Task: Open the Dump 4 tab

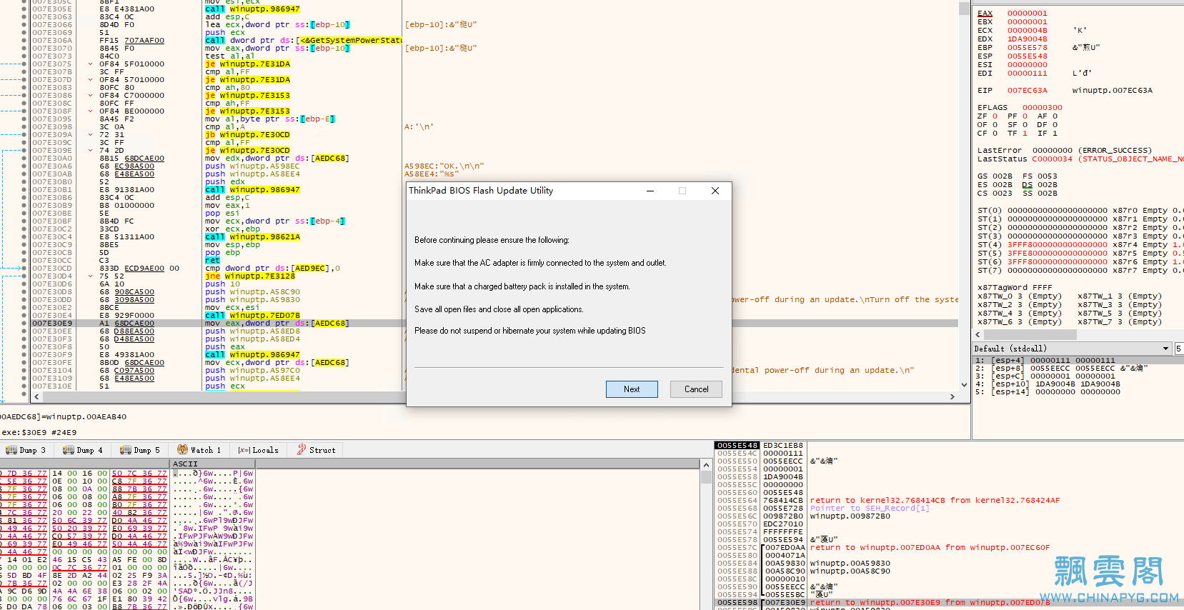Action: tap(82, 450)
